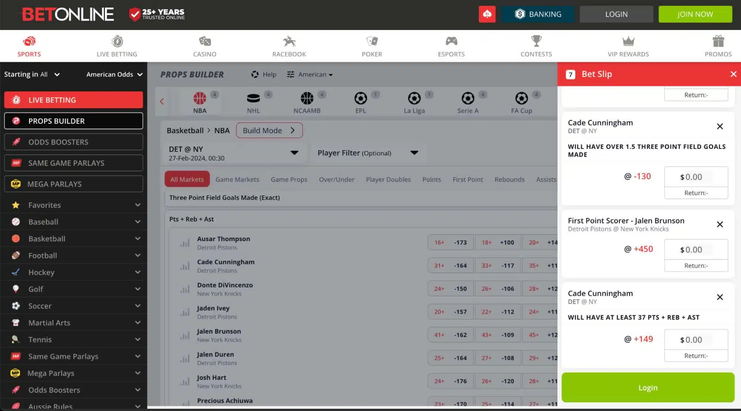Select Jalen Brunson 41+ at -162
Screen dimensions: 741x411
pyautogui.click(x=450, y=335)
